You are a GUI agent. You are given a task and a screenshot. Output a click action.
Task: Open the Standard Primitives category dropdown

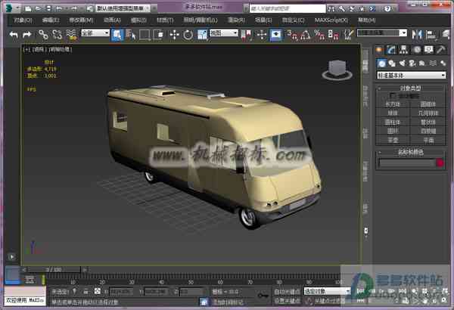click(411, 76)
